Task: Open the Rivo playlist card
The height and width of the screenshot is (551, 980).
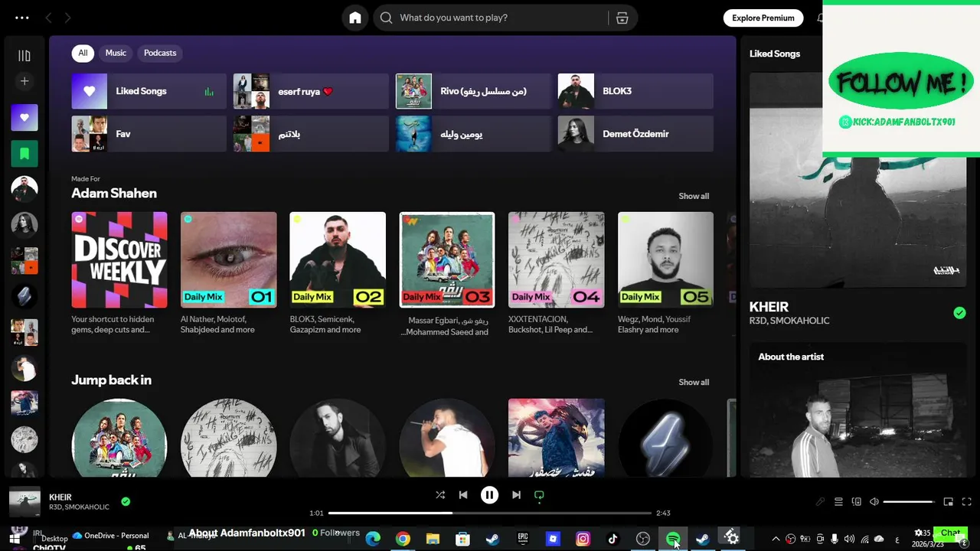Action: (x=473, y=91)
